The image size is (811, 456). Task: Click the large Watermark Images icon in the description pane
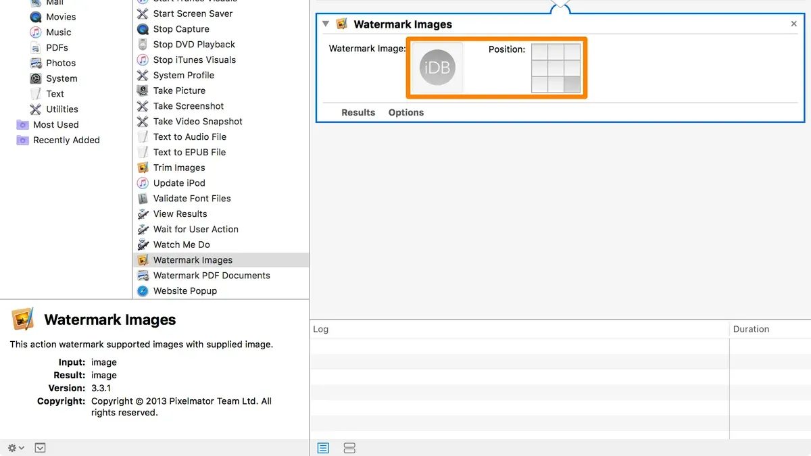pos(23,320)
